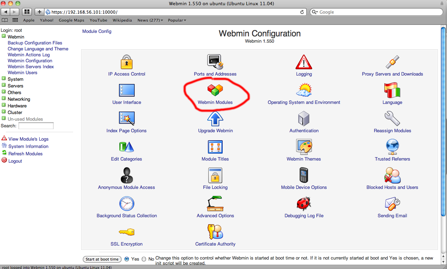Open the Authentication server icon
The image size is (447, 269).
click(x=304, y=119)
